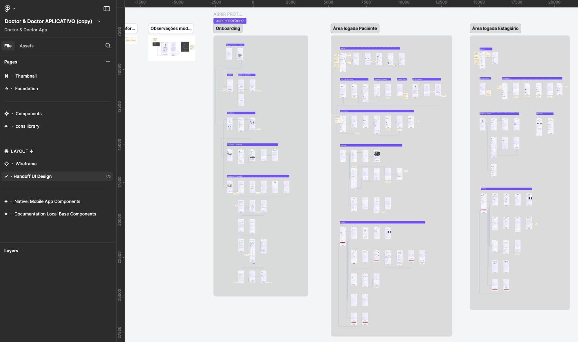
Task: Select the Wireframe page
Action: click(26, 163)
